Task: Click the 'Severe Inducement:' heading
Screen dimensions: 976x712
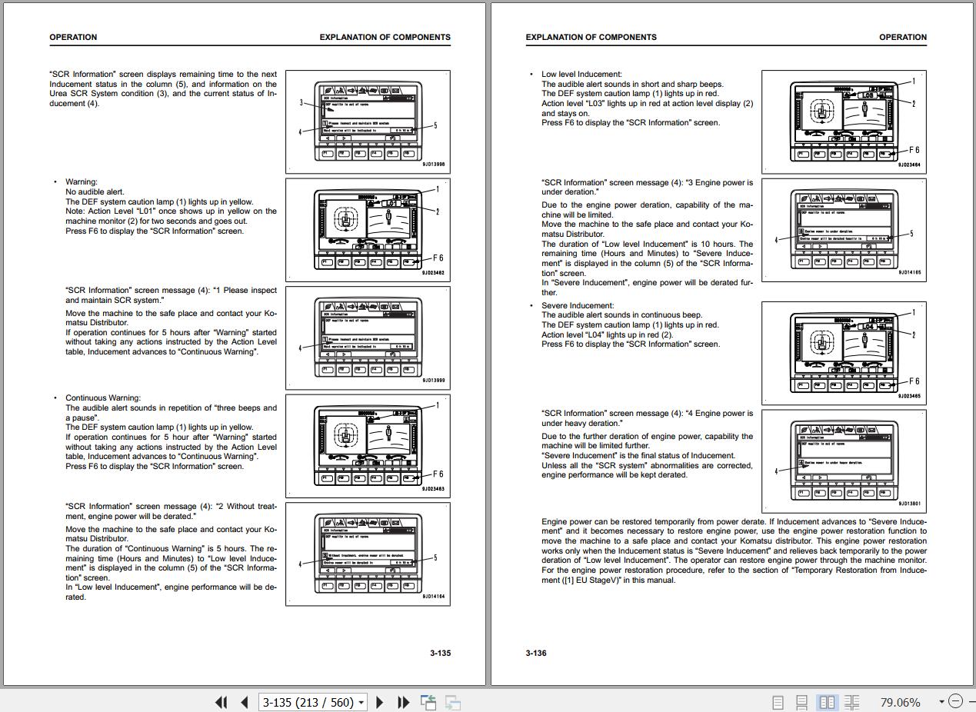Action: click(578, 306)
